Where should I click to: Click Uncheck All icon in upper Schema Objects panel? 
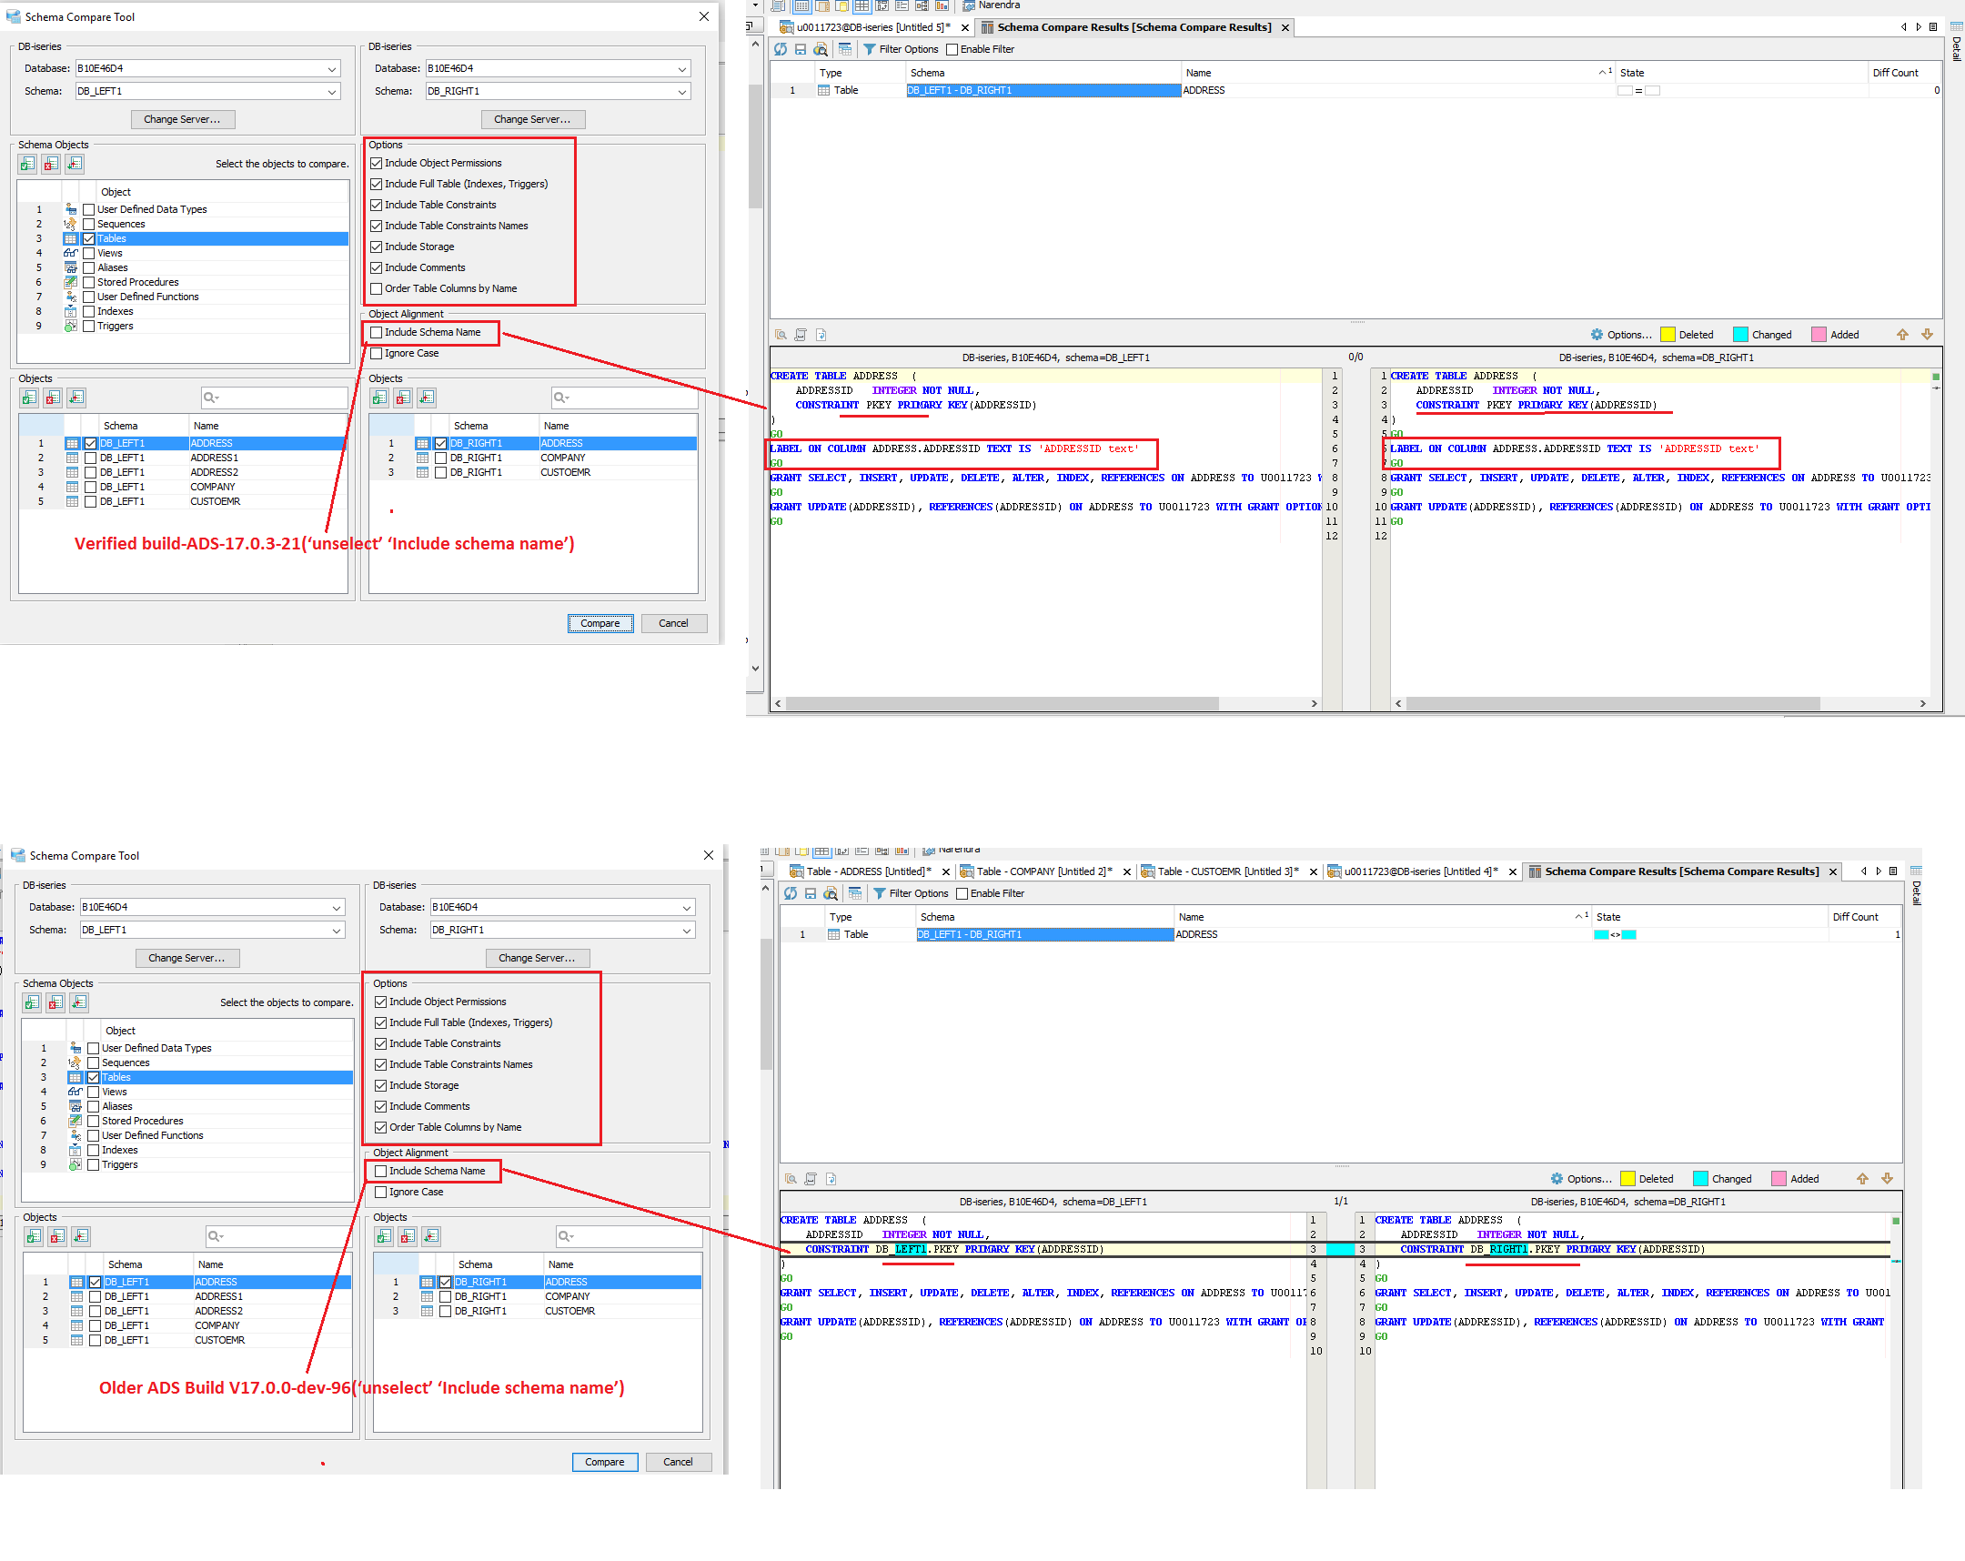click(51, 164)
